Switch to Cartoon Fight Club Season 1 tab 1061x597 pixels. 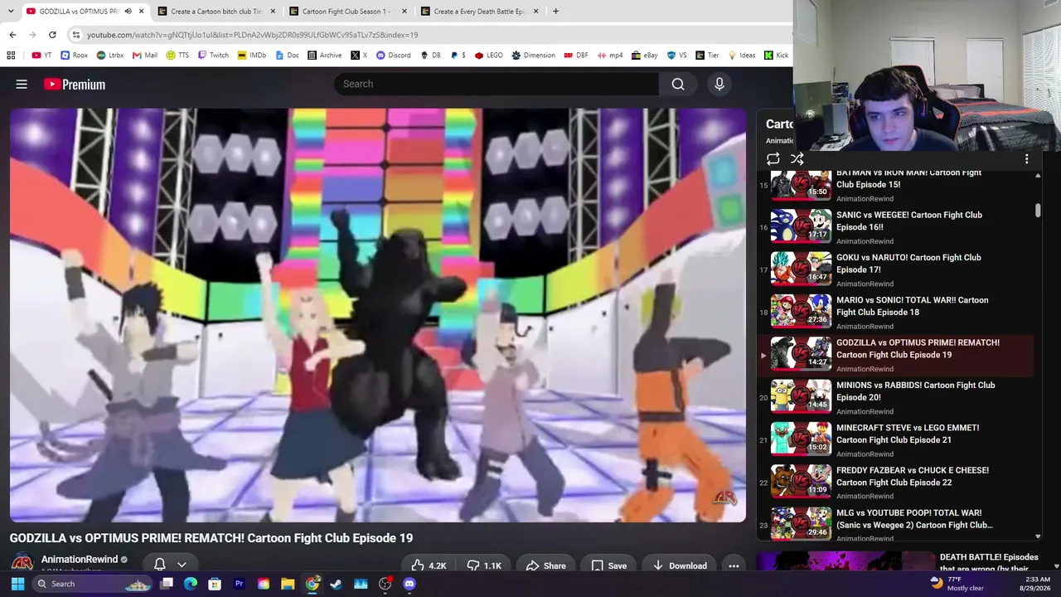346,12
